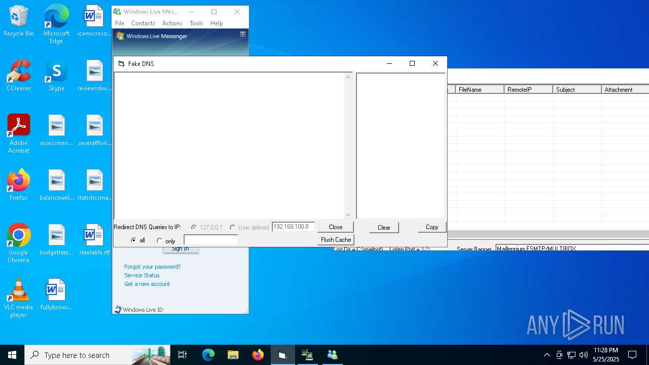649x365 pixels.
Task: Open the Recycle Bin desktop icon
Action: point(19,21)
